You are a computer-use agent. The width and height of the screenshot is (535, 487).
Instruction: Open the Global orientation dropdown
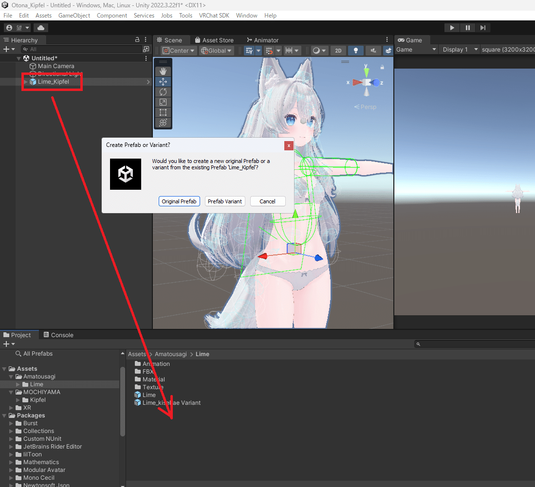pyautogui.click(x=216, y=50)
